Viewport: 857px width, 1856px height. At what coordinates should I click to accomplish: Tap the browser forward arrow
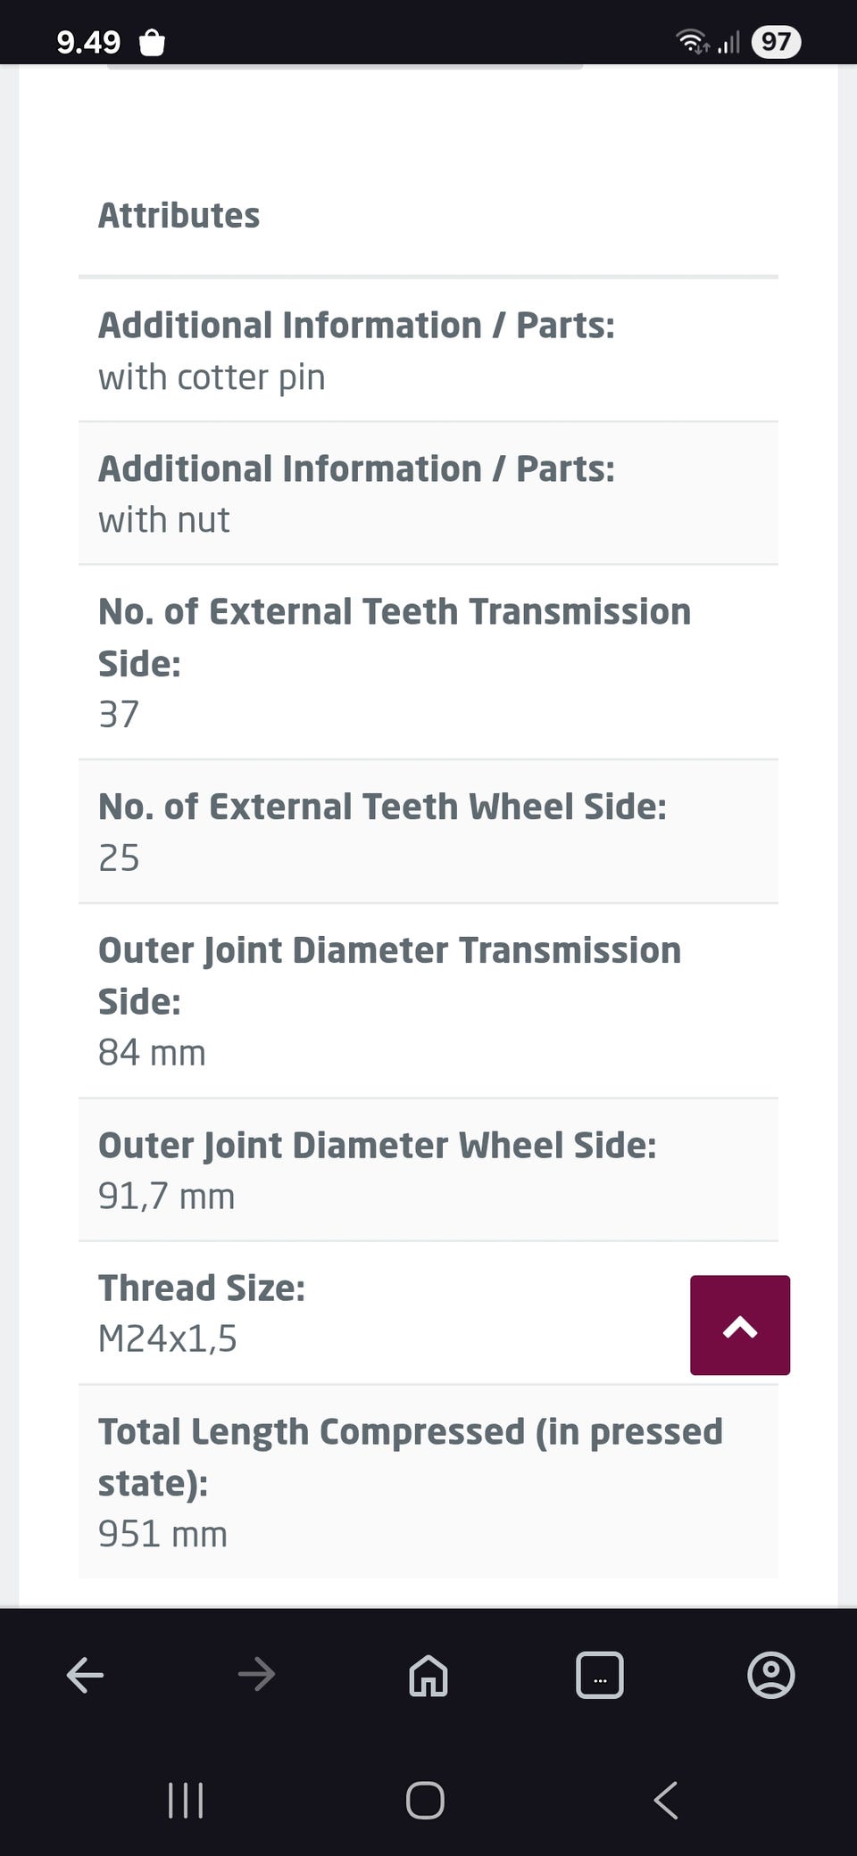(x=257, y=1675)
